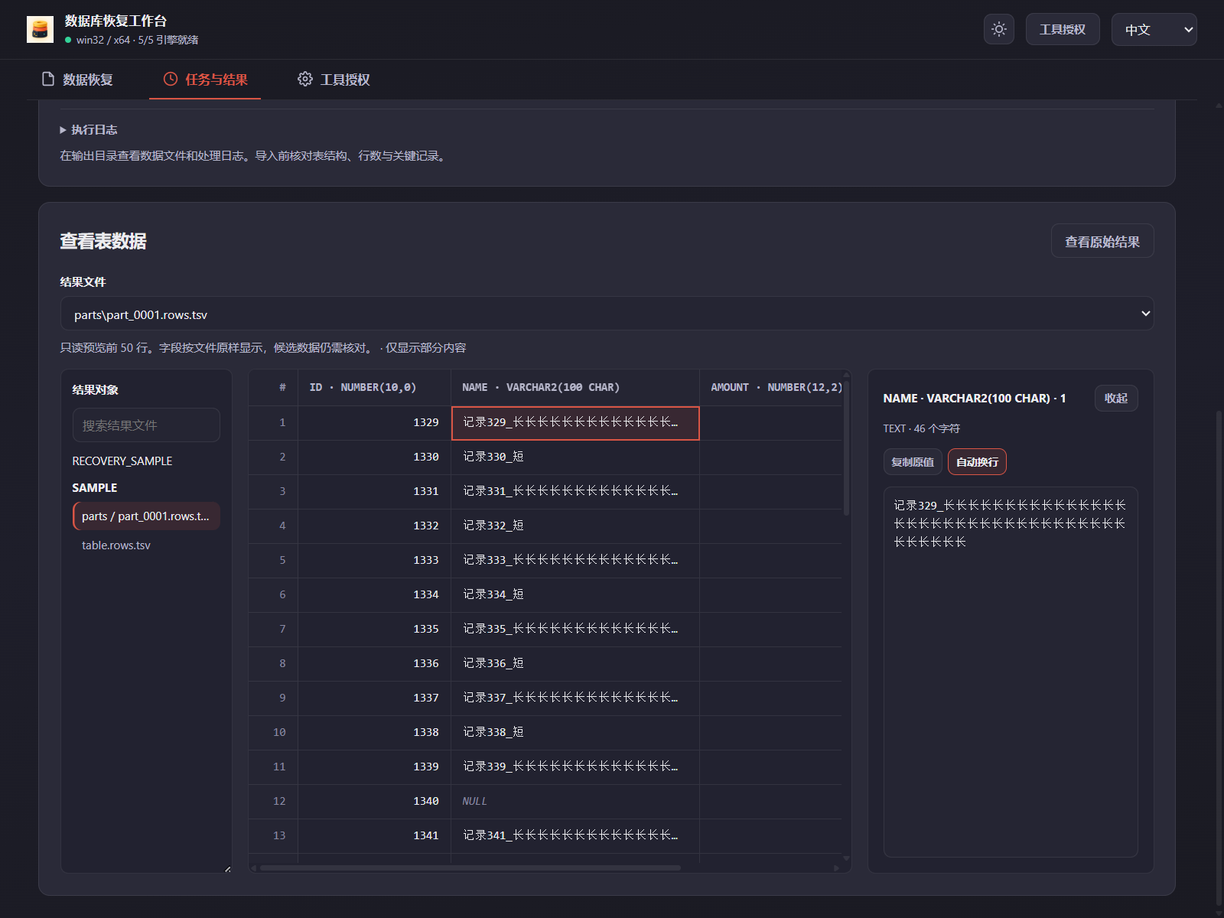Image resolution: width=1224 pixels, height=918 pixels.
Task: Click the table horizontal scrollbar
Action: 470,868
